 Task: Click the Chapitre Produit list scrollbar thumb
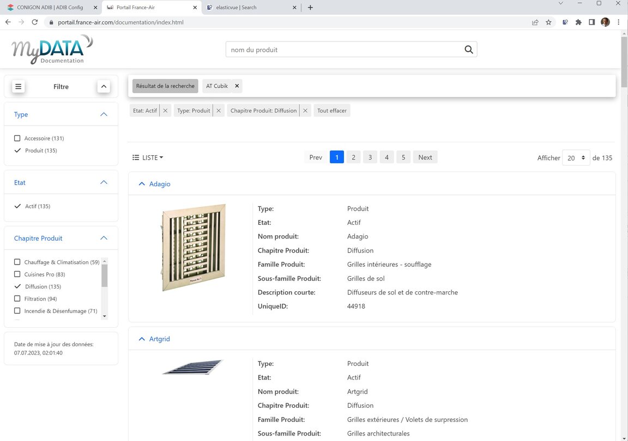(105, 275)
